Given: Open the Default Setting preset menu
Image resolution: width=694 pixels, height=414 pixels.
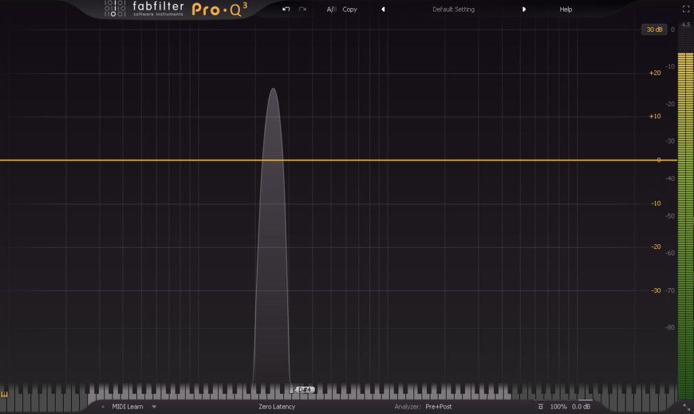Looking at the screenshot, I should point(453,9).
